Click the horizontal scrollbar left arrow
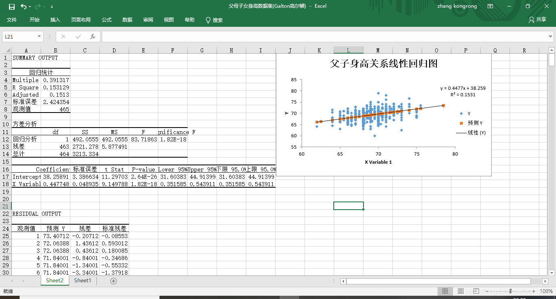Viewport: 556px width, 299px height. [343, 281]
